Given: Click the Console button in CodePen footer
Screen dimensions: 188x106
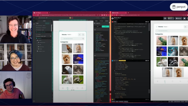Looking at the screenshot, I should (x=113, y=101).
